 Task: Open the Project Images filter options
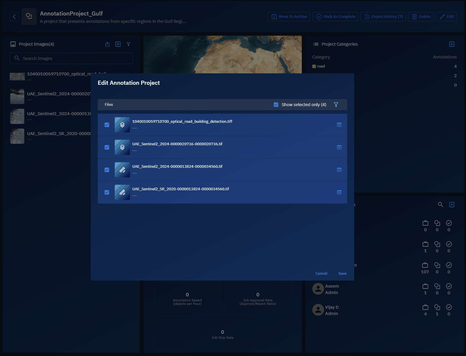pos(128,44)
